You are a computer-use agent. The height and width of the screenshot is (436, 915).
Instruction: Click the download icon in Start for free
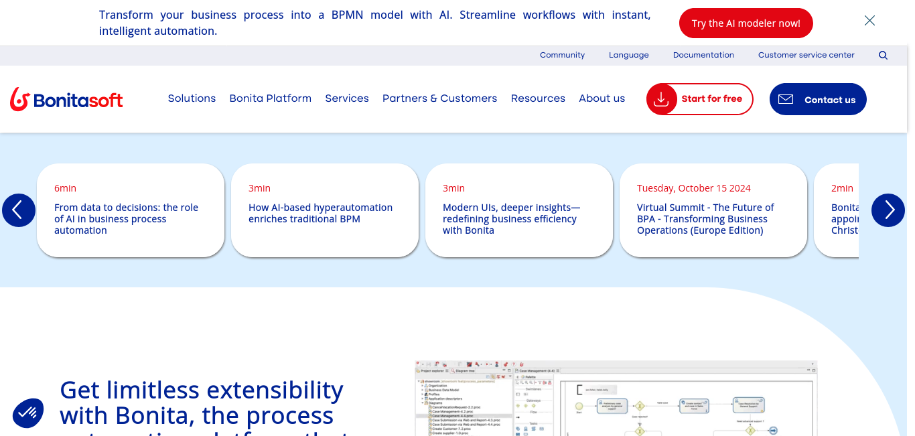(661, 99)
